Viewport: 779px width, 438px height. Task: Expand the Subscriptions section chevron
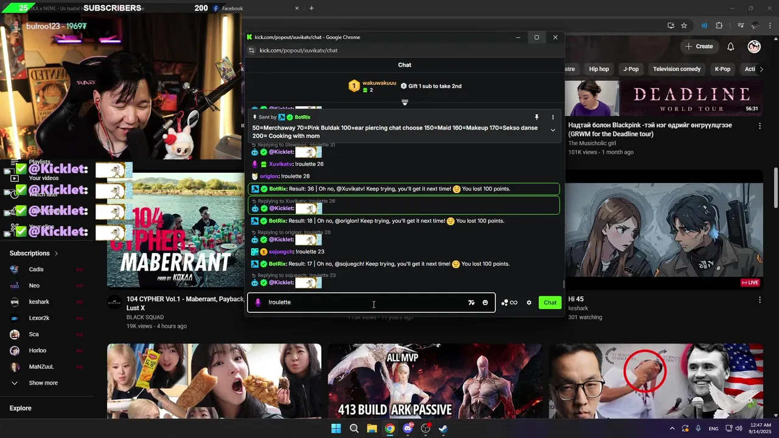point(57,253)
